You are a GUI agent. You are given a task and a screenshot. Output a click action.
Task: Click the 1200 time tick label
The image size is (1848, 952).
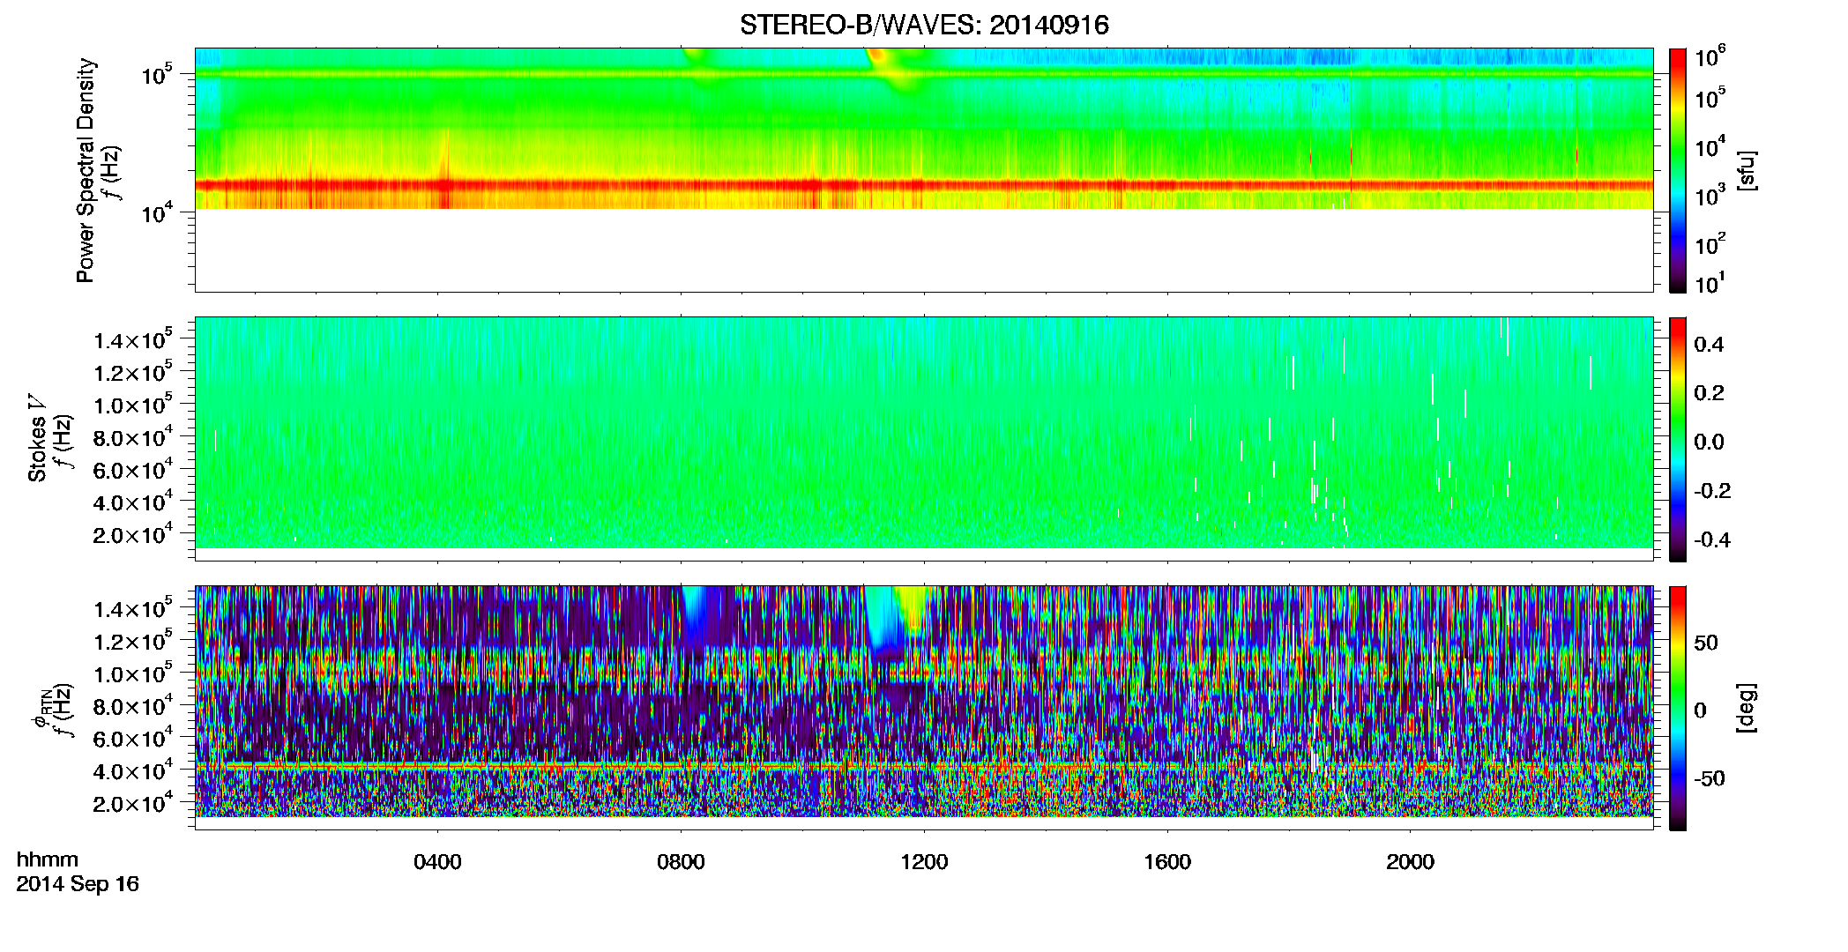tap(924, 861)
